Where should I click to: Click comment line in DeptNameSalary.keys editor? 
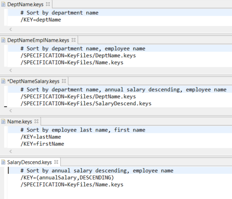[x=124, y=90]
